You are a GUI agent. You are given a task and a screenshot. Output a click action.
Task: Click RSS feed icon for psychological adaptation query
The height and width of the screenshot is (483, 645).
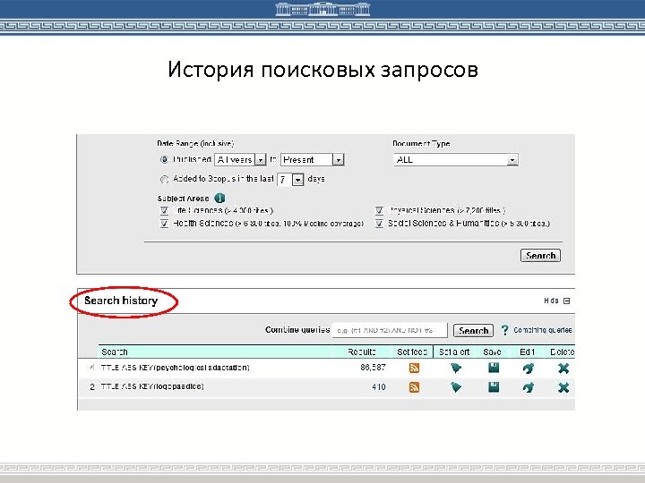pyautogui.click(x=414, y=368)
